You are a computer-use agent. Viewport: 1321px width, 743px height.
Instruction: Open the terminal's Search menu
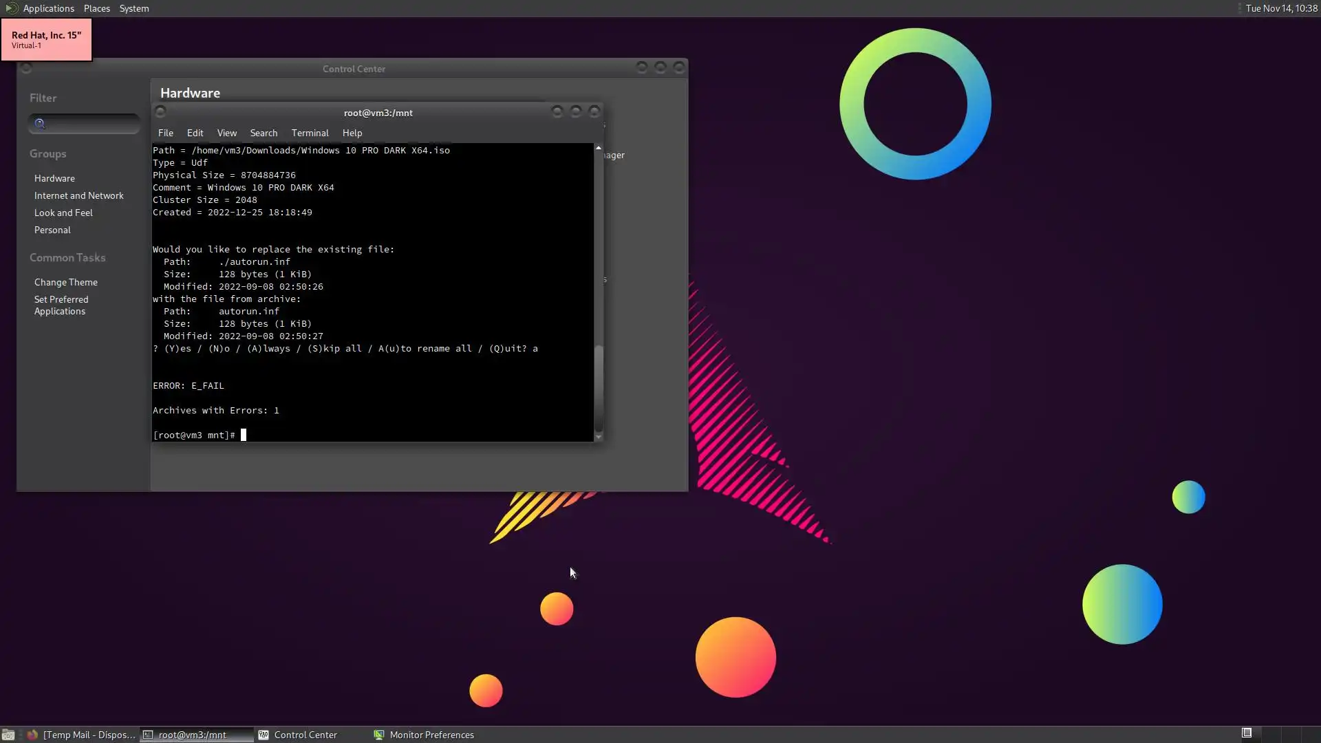coord(264,133)
